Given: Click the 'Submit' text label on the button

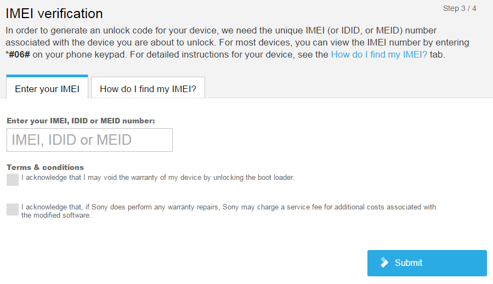Looking at the screenshot, I should click(409, 263).
